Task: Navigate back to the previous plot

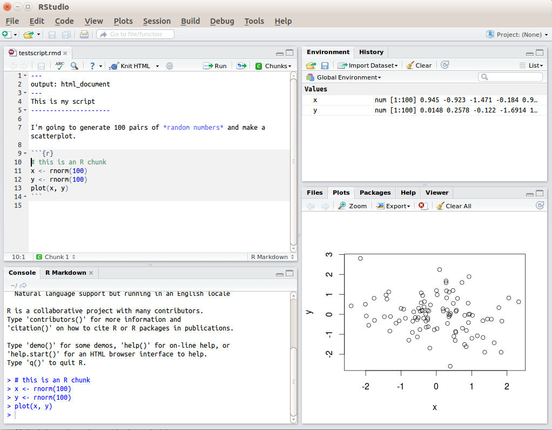Action: 311,206
